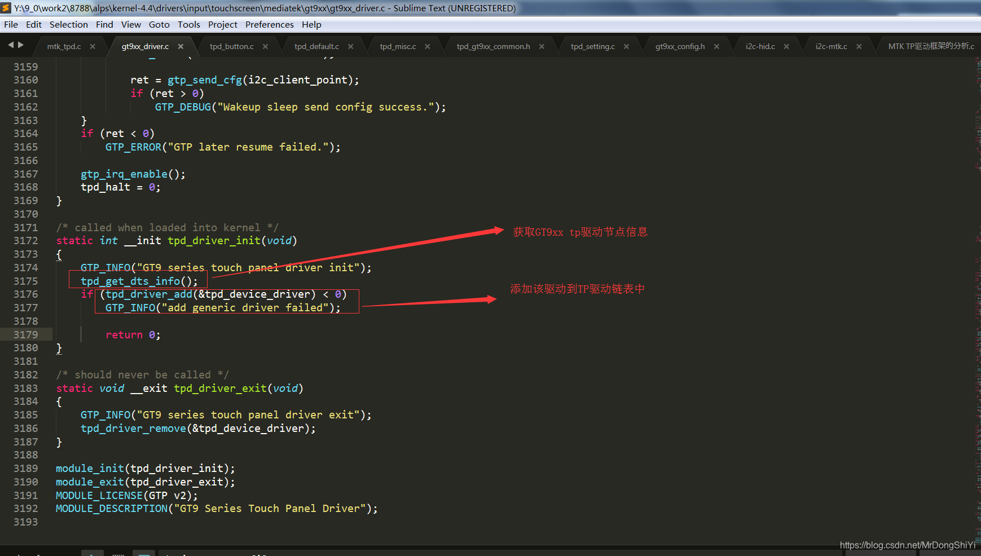This screenshot has height=556, width=981.
Task: Open the File menu
Action: point(11,24)
